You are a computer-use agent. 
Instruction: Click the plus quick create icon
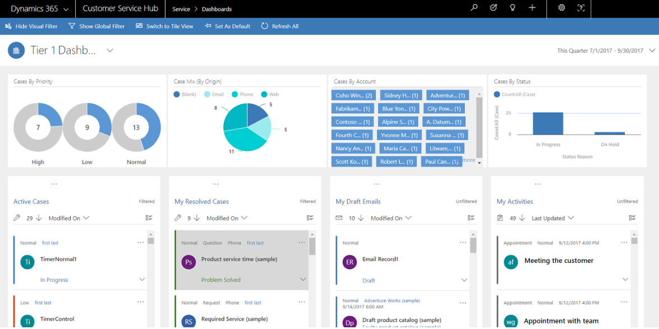pos(532,7)
